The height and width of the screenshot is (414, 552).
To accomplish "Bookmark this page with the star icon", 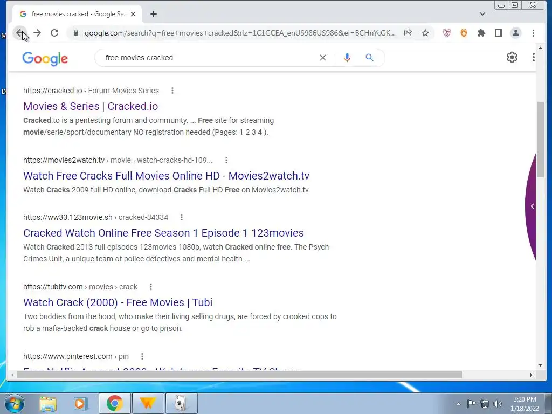I will 425,33.
